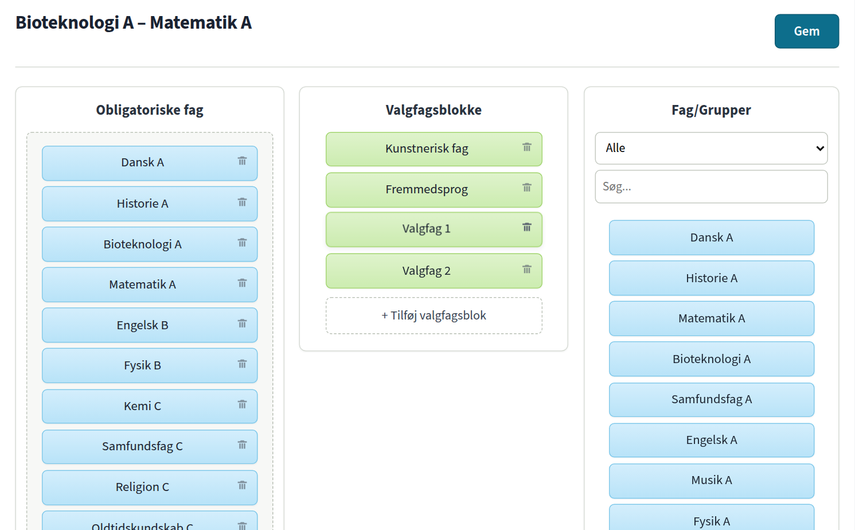Delete Matematik A from Obligatoriske fag
The height and width of the screenshot is (530, 855).
(242, 283)
